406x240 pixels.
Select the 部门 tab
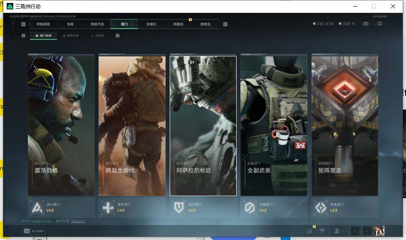point(124,24)
